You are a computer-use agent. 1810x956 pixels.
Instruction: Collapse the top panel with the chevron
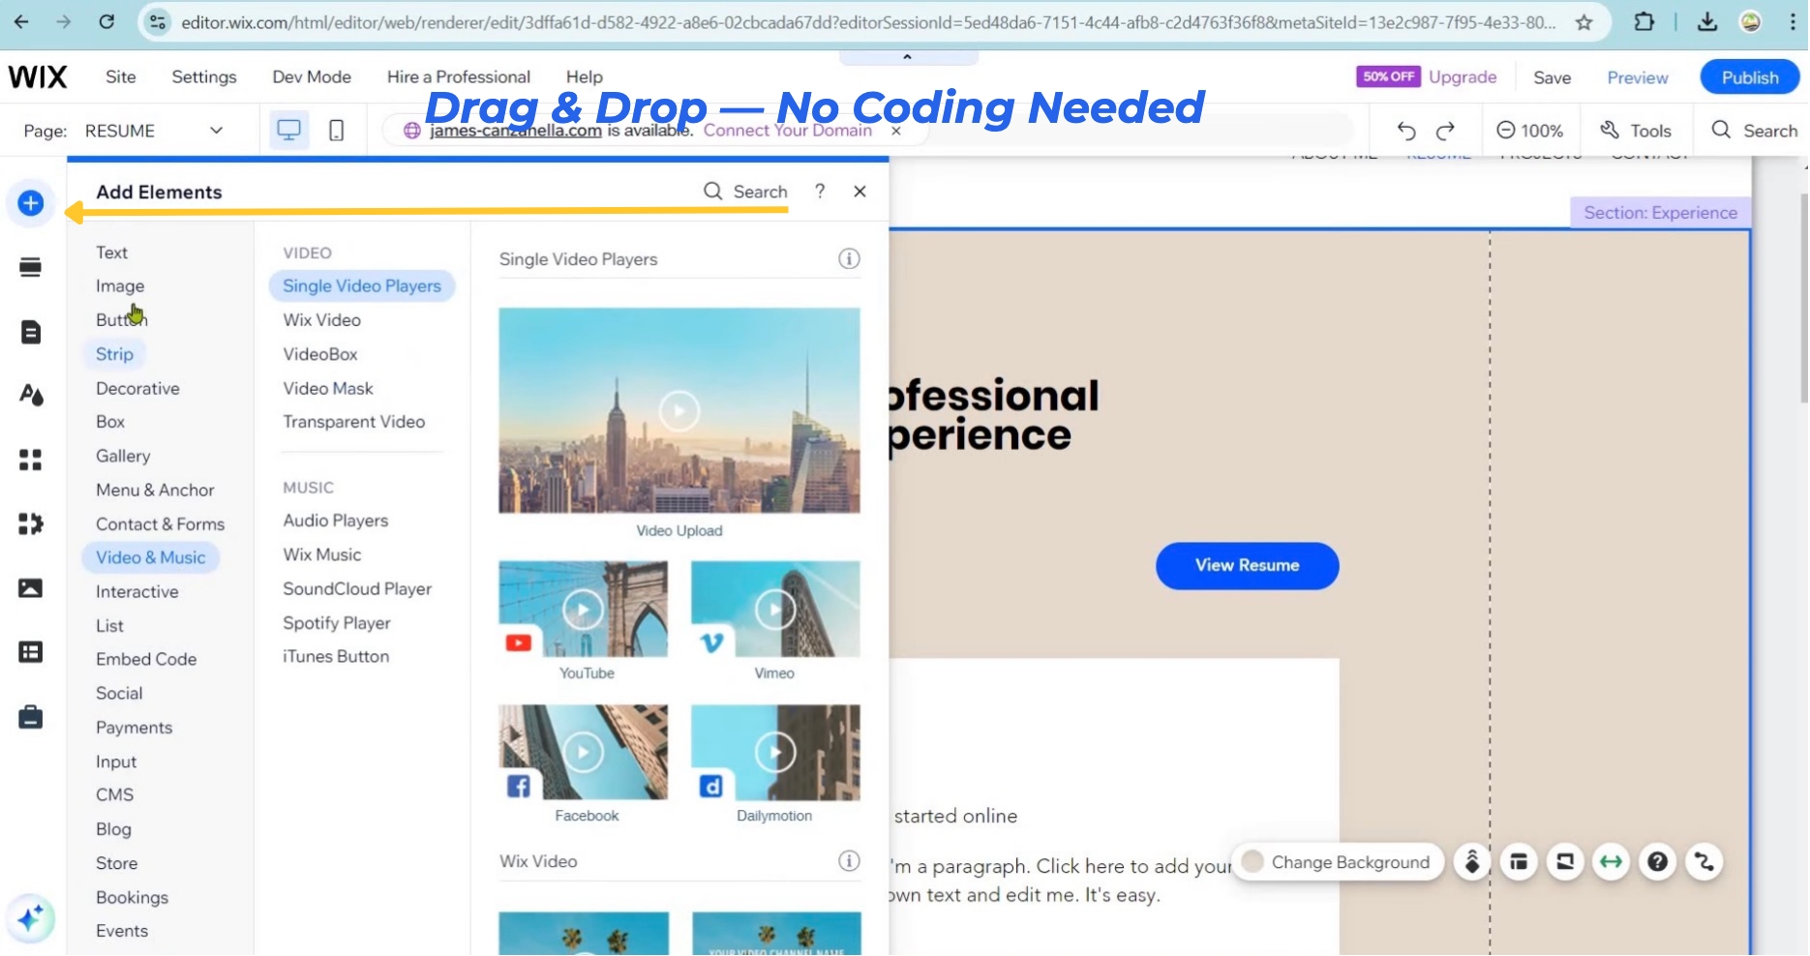tap(907, 56)
